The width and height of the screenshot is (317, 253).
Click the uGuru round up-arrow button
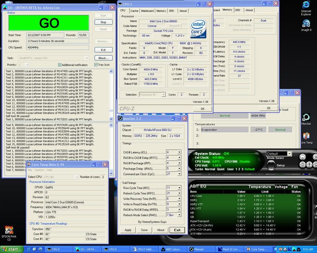(309, 164)
